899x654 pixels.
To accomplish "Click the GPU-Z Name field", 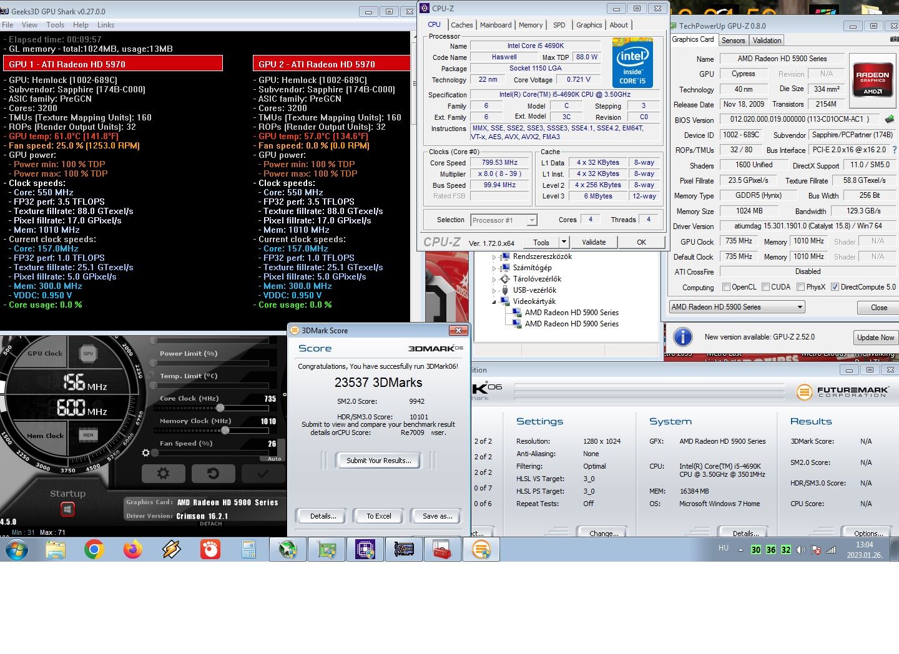I will tap(782, 59).
